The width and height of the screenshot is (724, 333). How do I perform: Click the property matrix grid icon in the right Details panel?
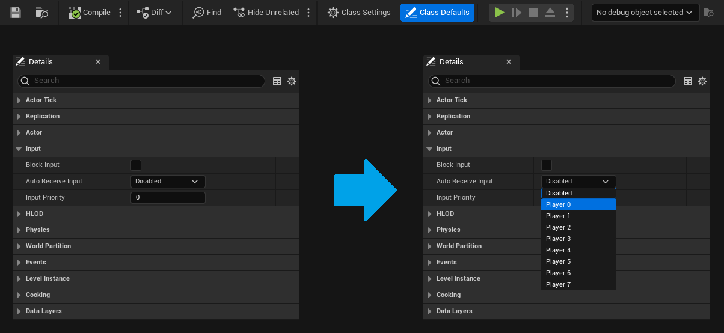click(x=688, y=81)
